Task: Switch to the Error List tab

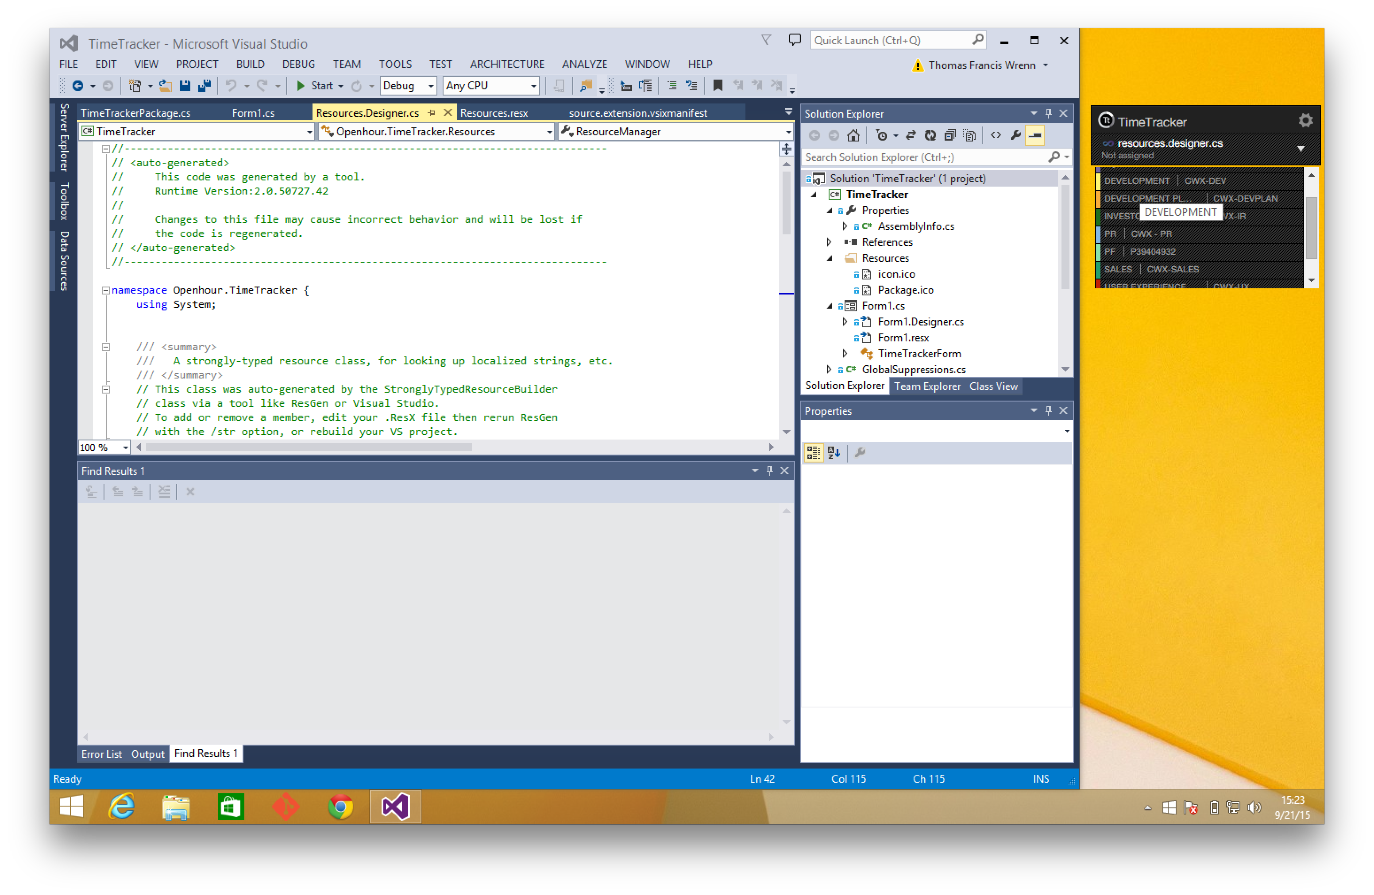Action: [102, 753]
